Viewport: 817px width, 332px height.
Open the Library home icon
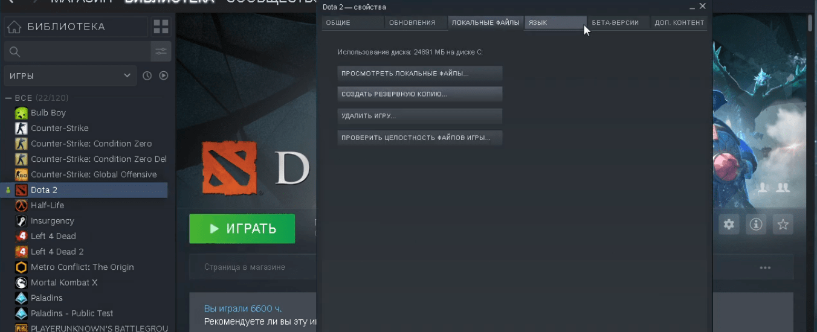point(14,27)
